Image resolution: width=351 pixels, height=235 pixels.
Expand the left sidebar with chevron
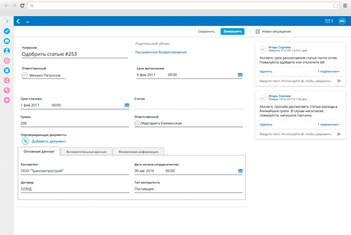pos(6,22)
